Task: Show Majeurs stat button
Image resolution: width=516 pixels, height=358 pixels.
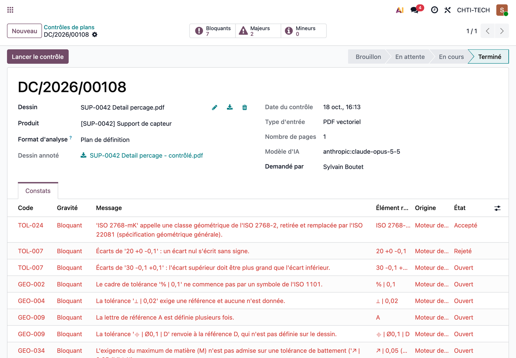Action: [x=258, y=31]
